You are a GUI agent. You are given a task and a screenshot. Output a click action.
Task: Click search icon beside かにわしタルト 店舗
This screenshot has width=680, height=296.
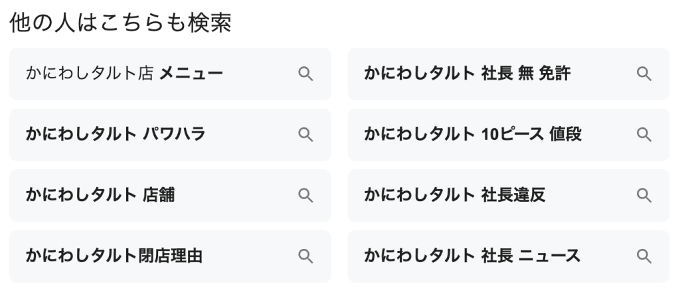click(x=305, y=195)
